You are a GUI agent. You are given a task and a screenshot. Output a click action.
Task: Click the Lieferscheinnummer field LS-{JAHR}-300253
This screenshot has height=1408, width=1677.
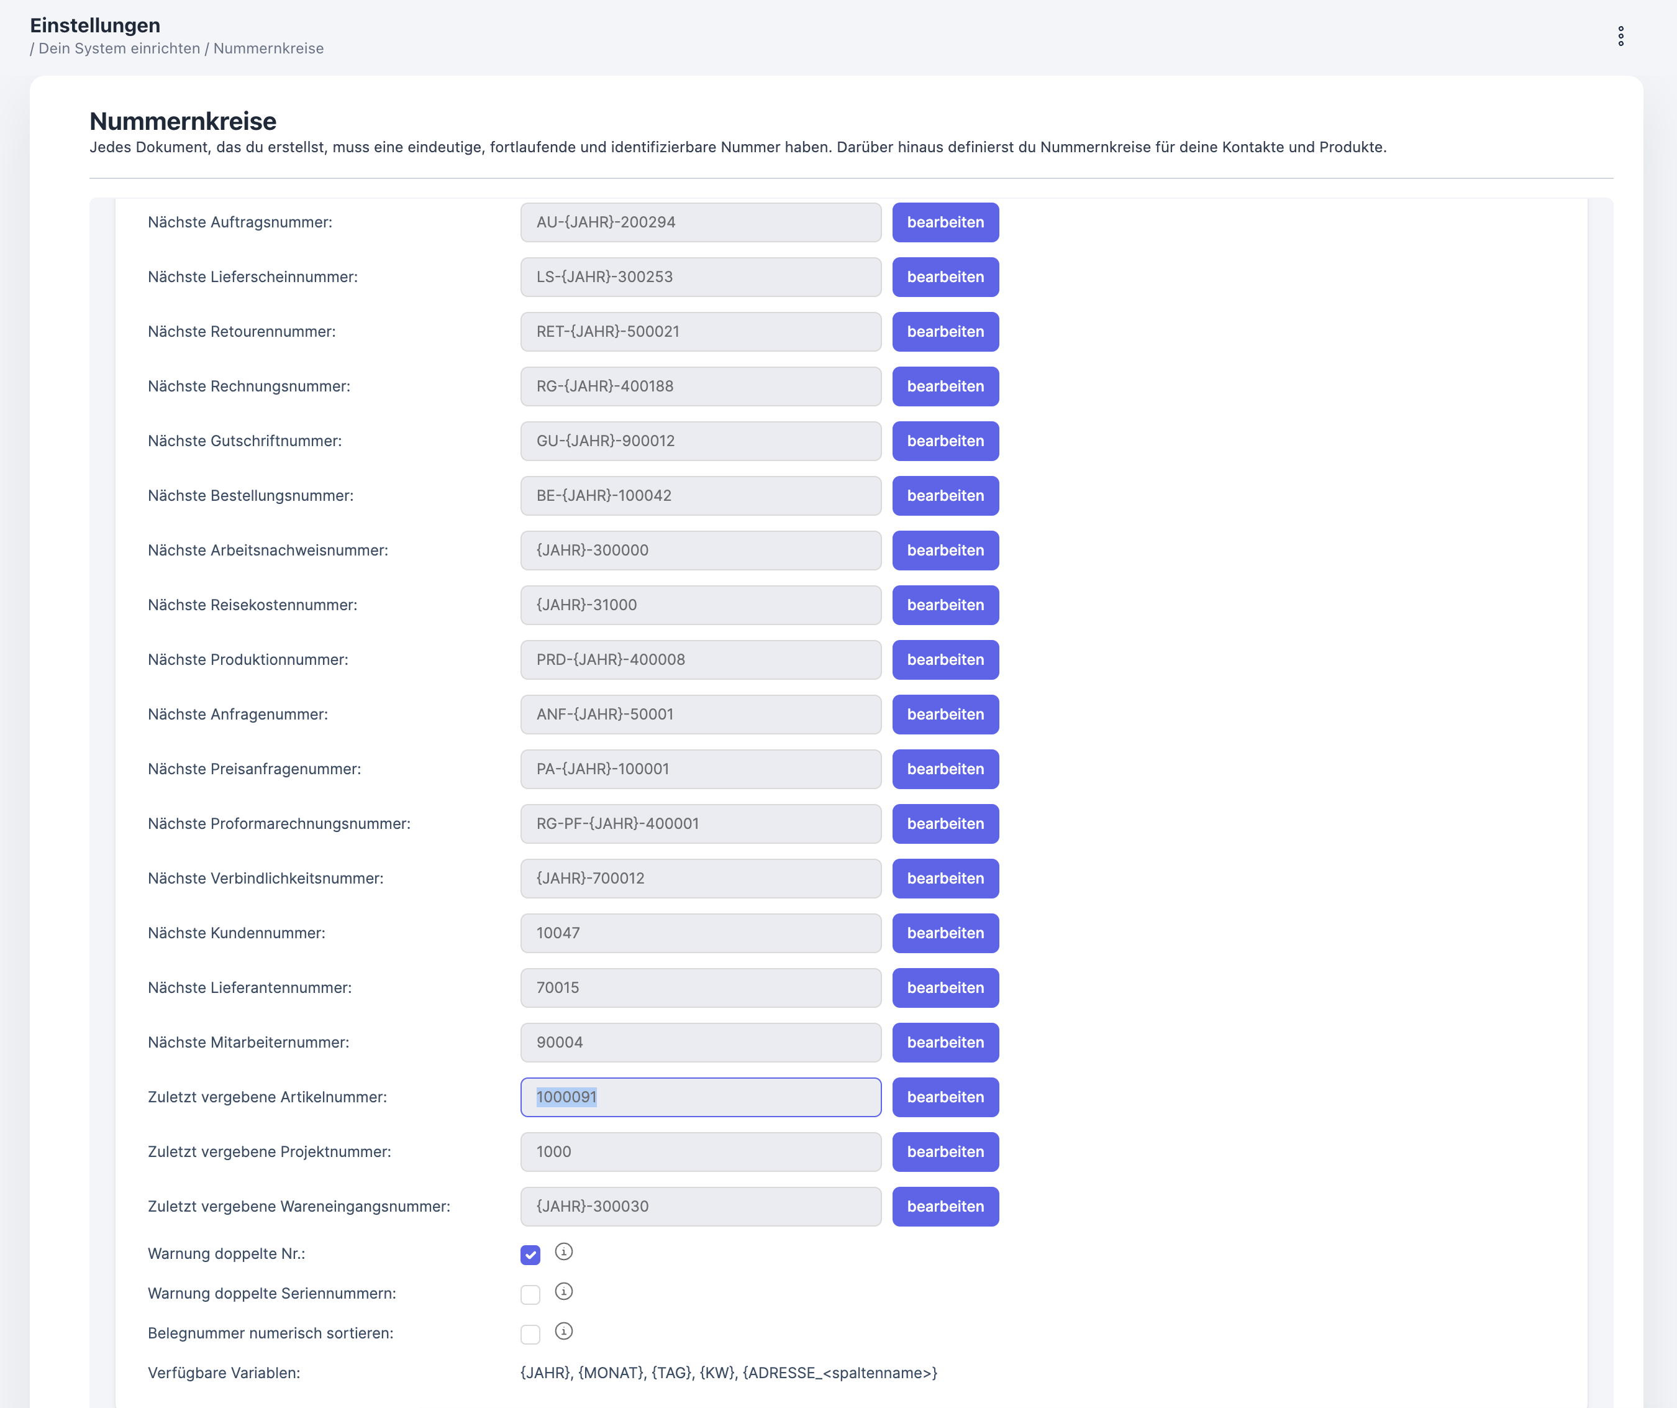pos(701,277)
